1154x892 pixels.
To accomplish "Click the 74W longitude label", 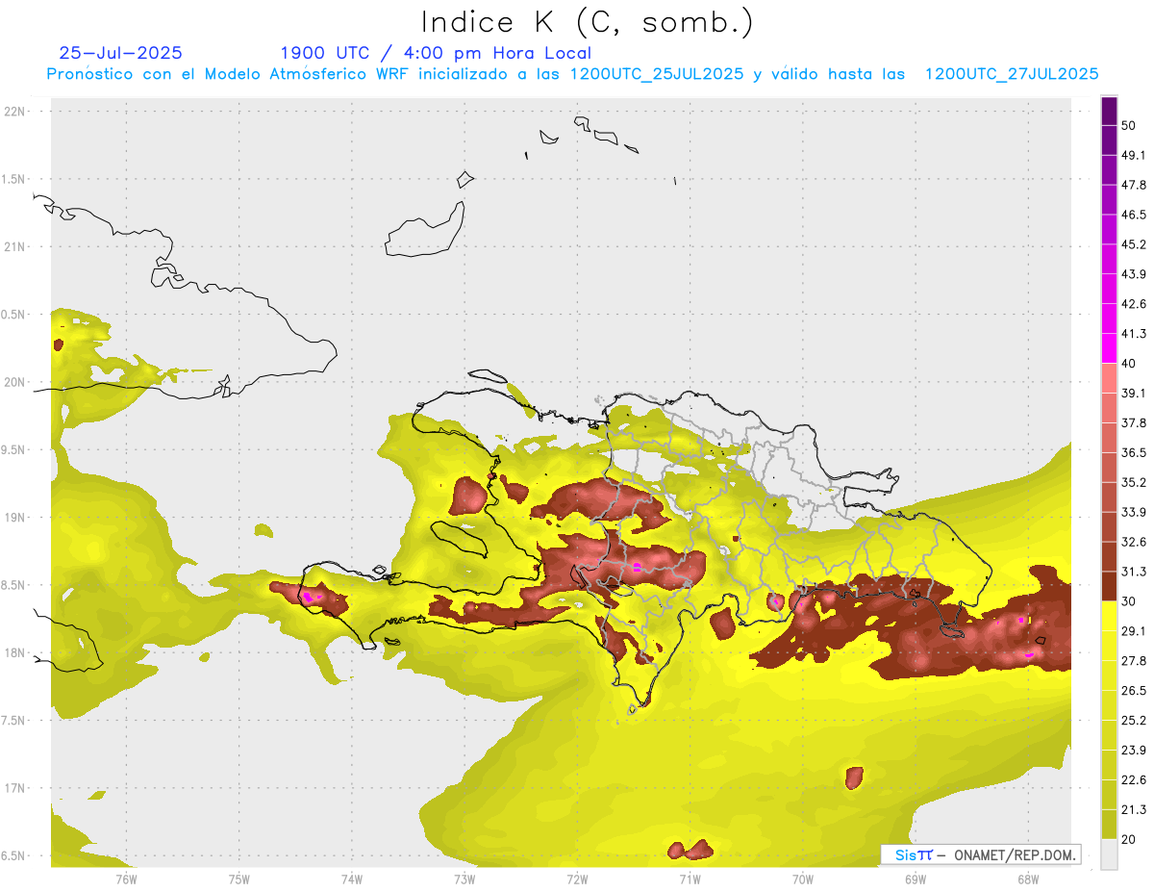I will (x=352, y=878).
